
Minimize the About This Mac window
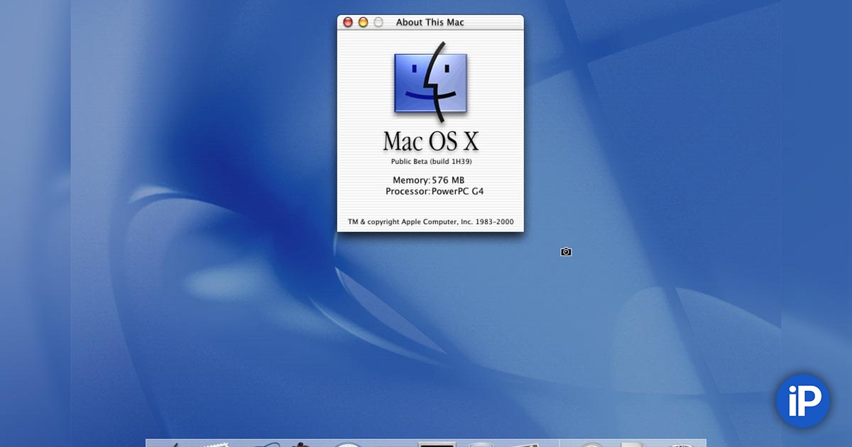point(364,22)
